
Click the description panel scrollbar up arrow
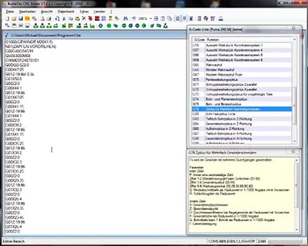(296, 160)
